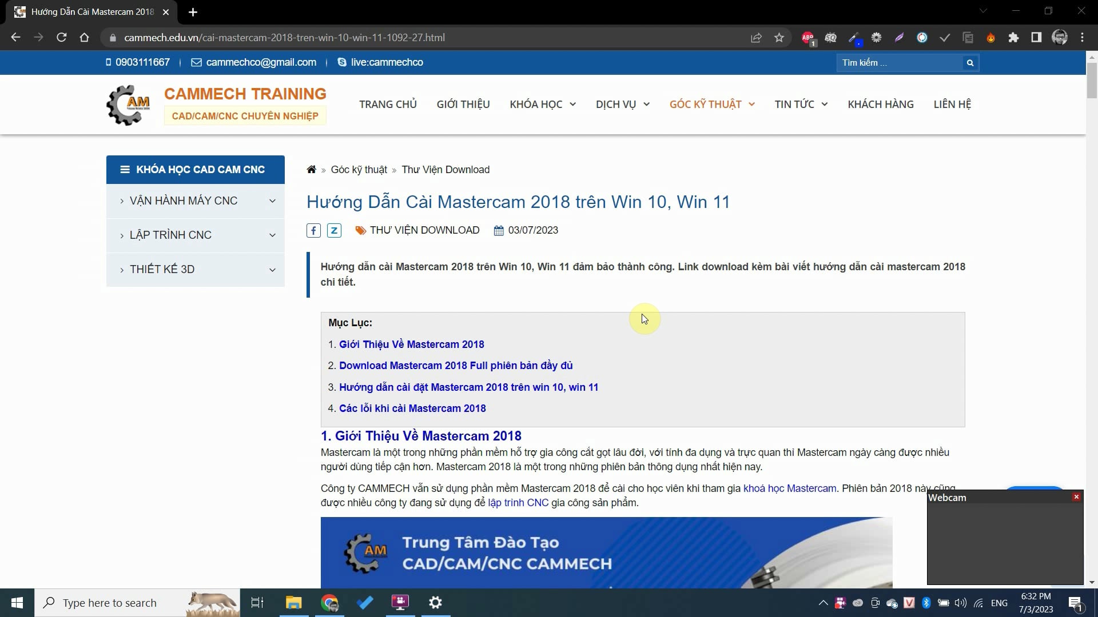Viewport: 1098px width, 617px height.
Task: Click the Zalo share icon
Action: tap(334, 230)
